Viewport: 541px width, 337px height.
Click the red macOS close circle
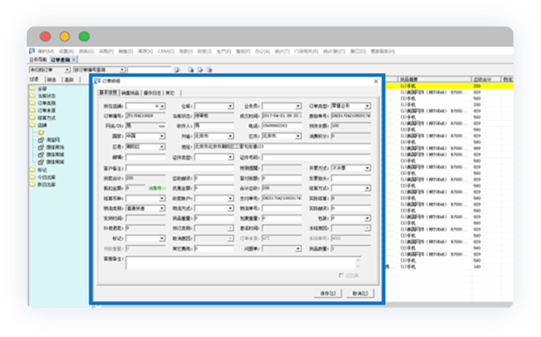[x=45, y=36]
